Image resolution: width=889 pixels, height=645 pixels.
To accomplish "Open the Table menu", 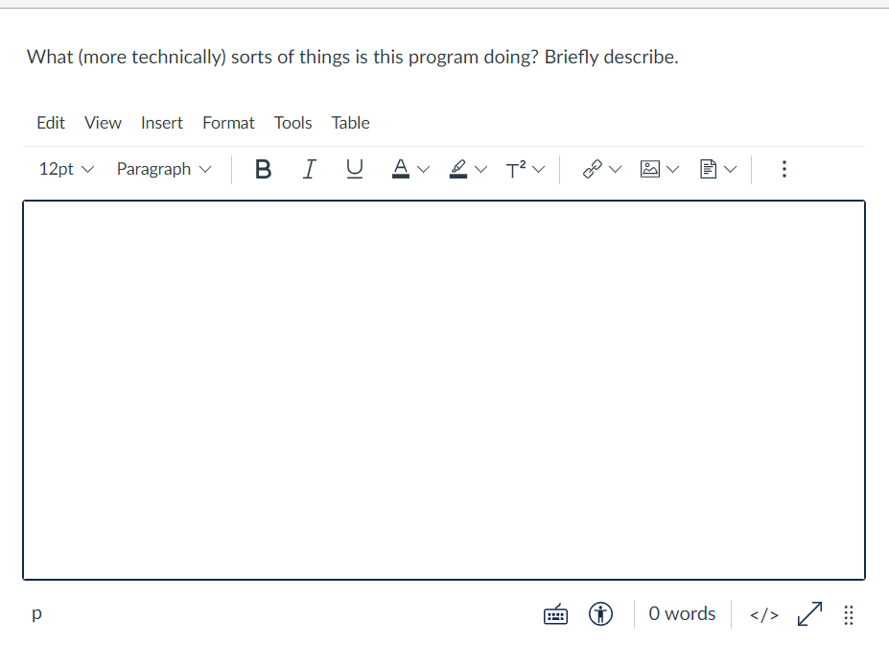I will click(x=350, y=123).
